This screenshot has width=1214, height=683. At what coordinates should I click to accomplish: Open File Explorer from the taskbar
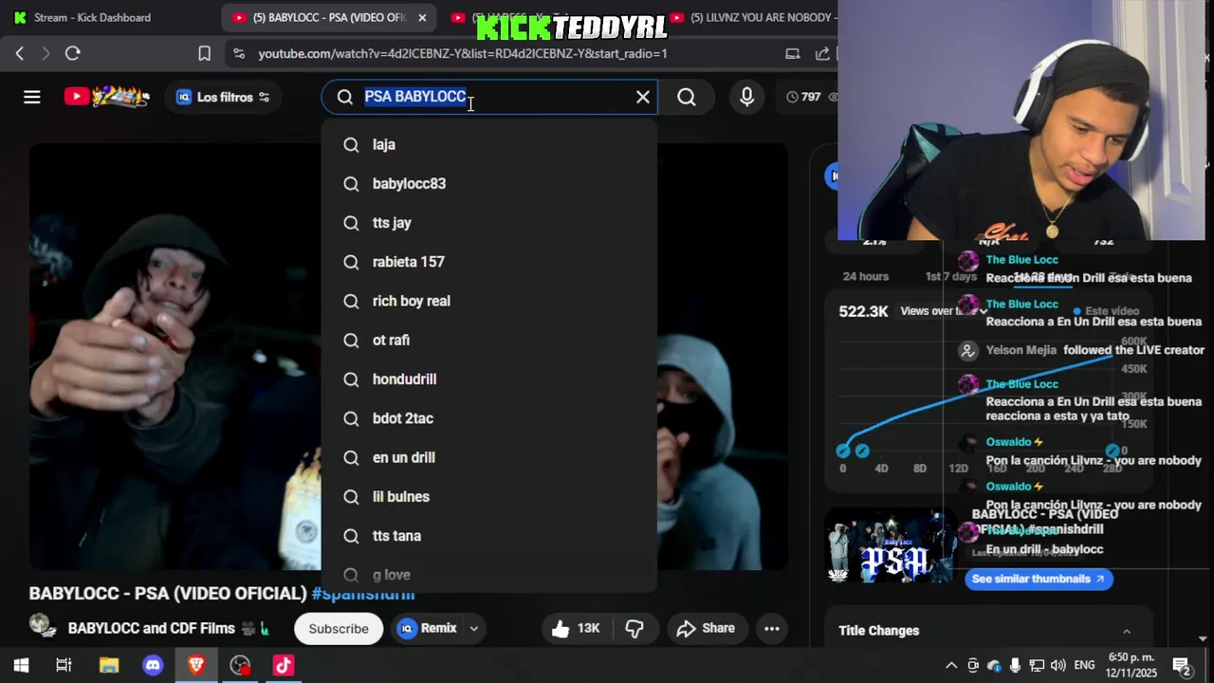[x=108, y=665]
